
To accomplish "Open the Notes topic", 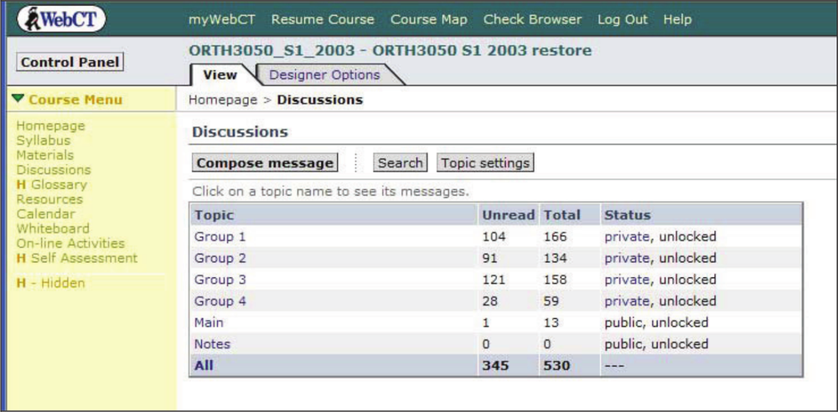I will click(212, 344).
